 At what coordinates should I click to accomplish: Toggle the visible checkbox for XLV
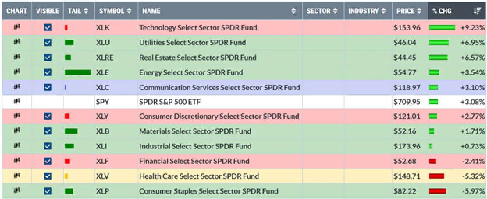point(48,176)
